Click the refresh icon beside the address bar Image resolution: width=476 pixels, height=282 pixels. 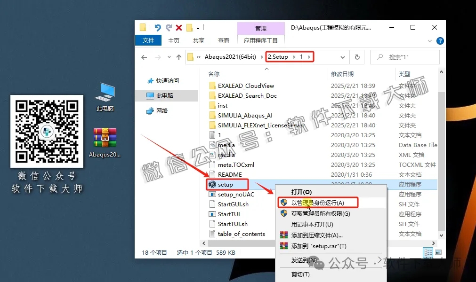[x=357, y=56]
